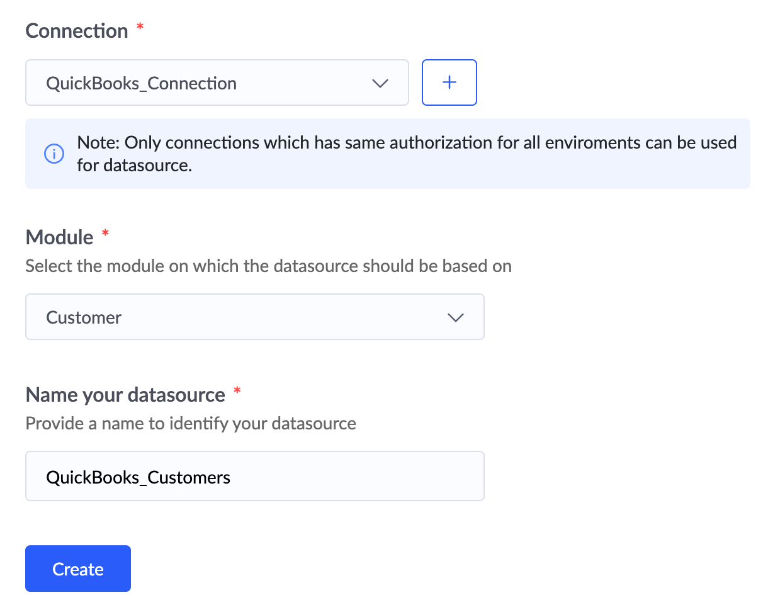
Task: Click the plus icon to add connection
Action: tap(449, 82)
